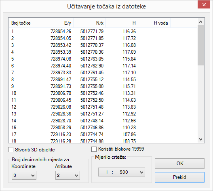This screenshot has height=191, width=213.
Task: Expand the Mjerilo crteža scale dropdown
Action: click(x=122, y=172)
